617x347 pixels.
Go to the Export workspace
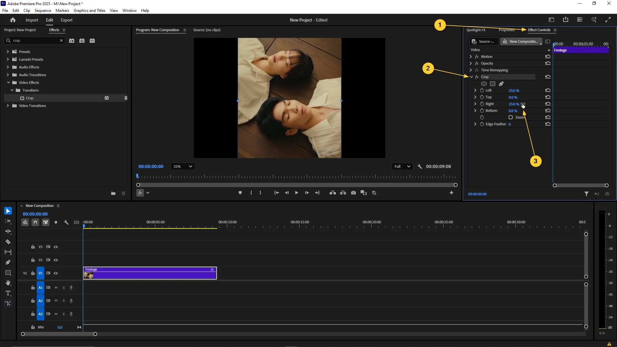[x=67, y=20]
